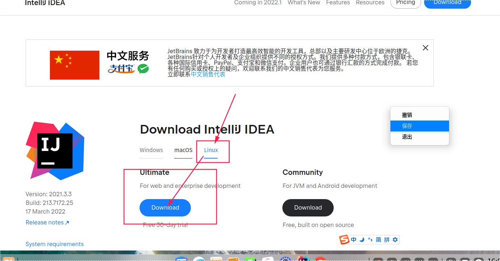The height and width of the screenshot is (261, 500).
Task: Click Free, built on open source text
Action: [x=318, y=225]
